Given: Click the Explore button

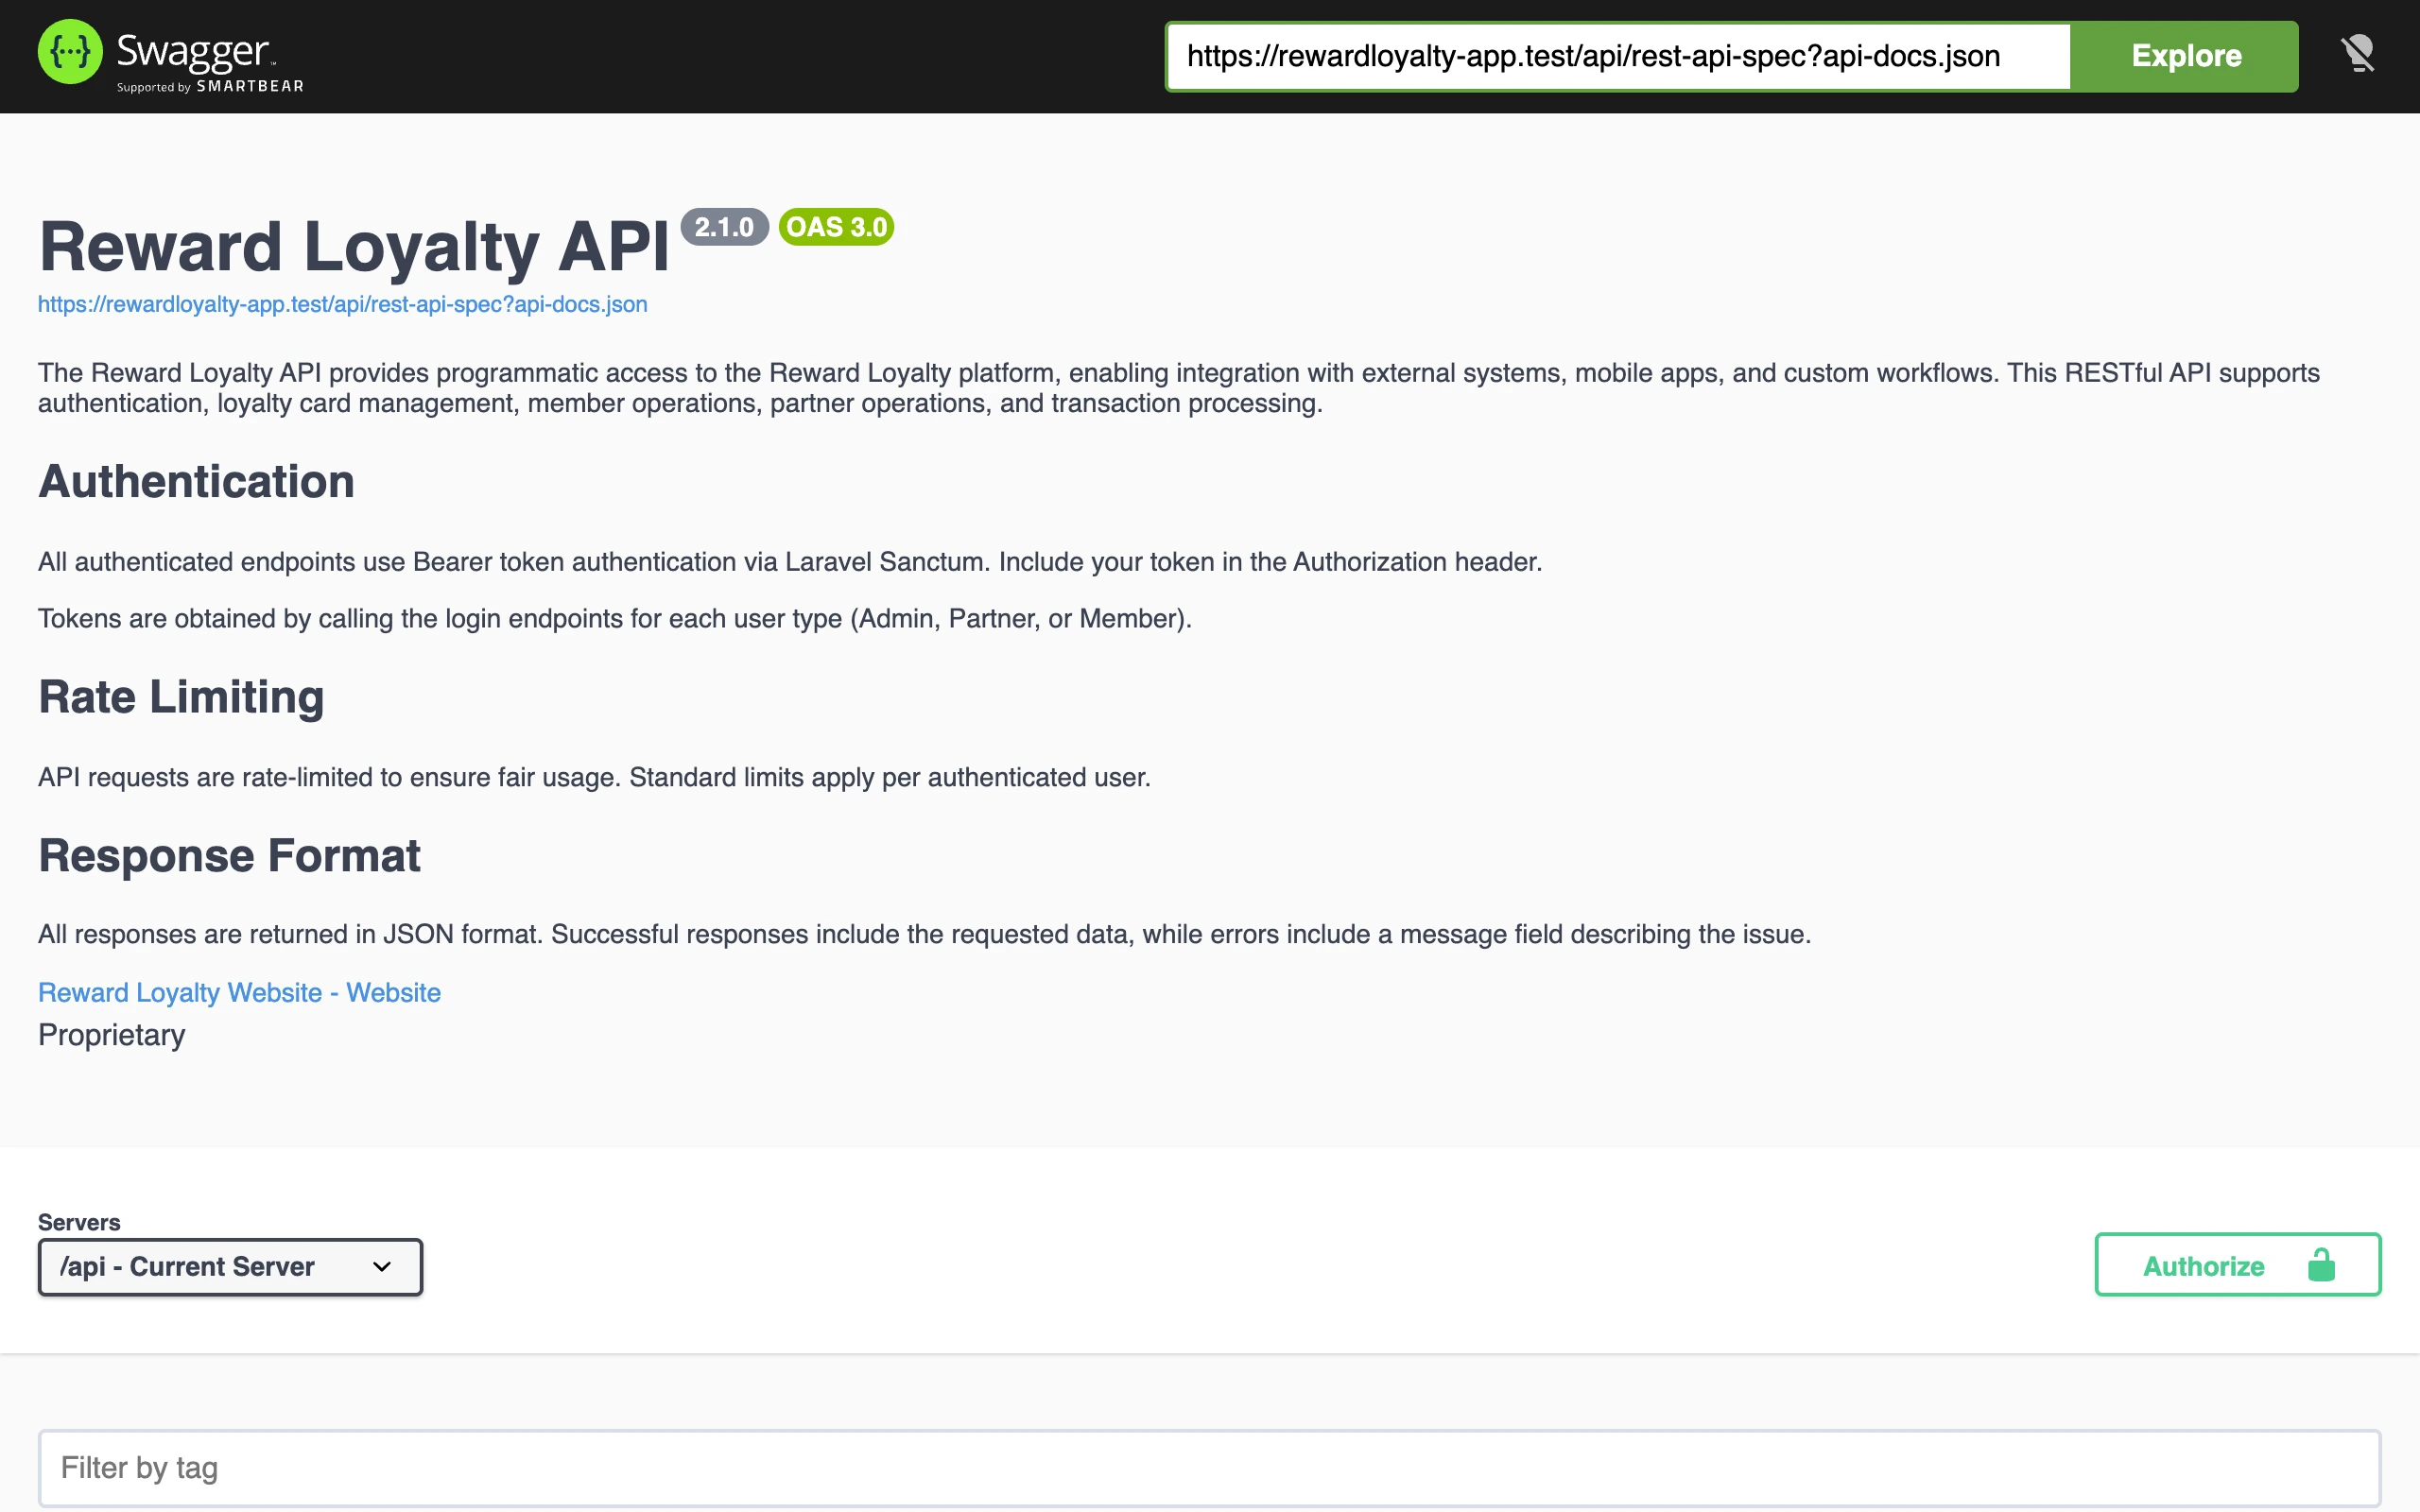Looking at the screenshot, I should pos(2185,56).
